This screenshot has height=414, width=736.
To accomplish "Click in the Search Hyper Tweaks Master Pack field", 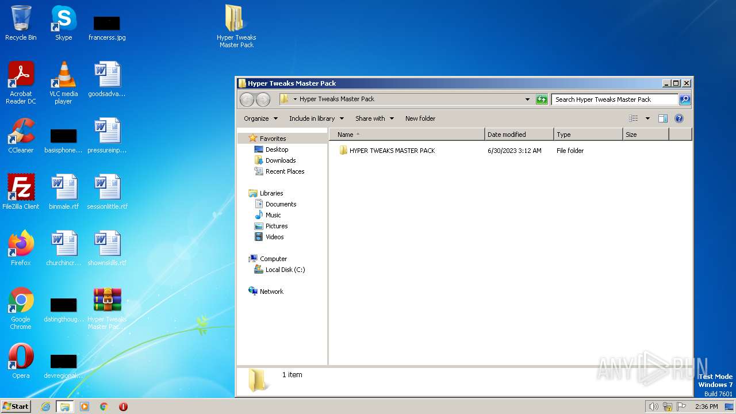I will (614, 99).
